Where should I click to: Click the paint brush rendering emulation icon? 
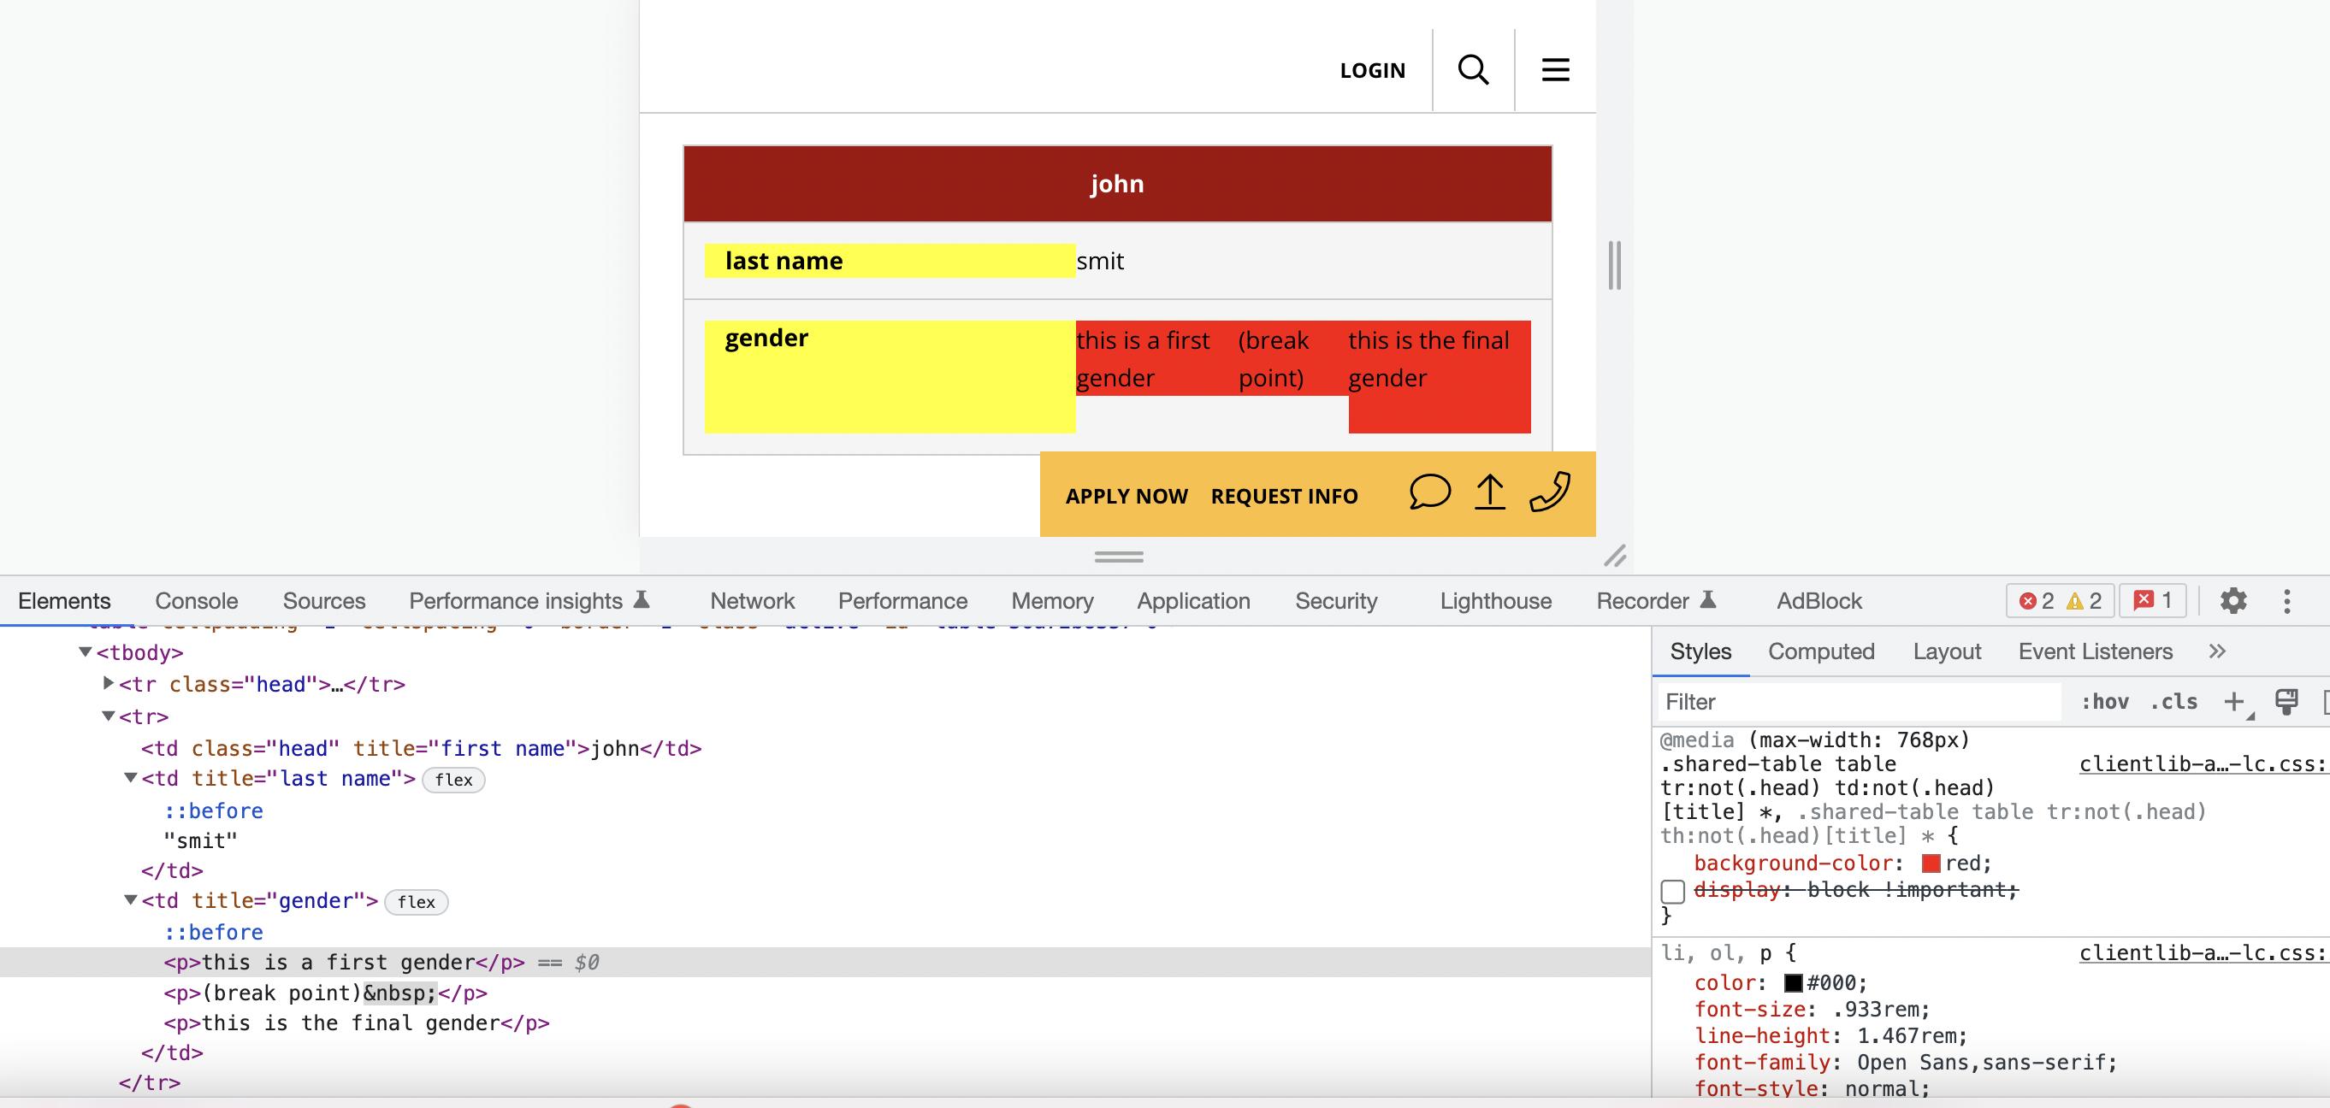[2286, 701]
